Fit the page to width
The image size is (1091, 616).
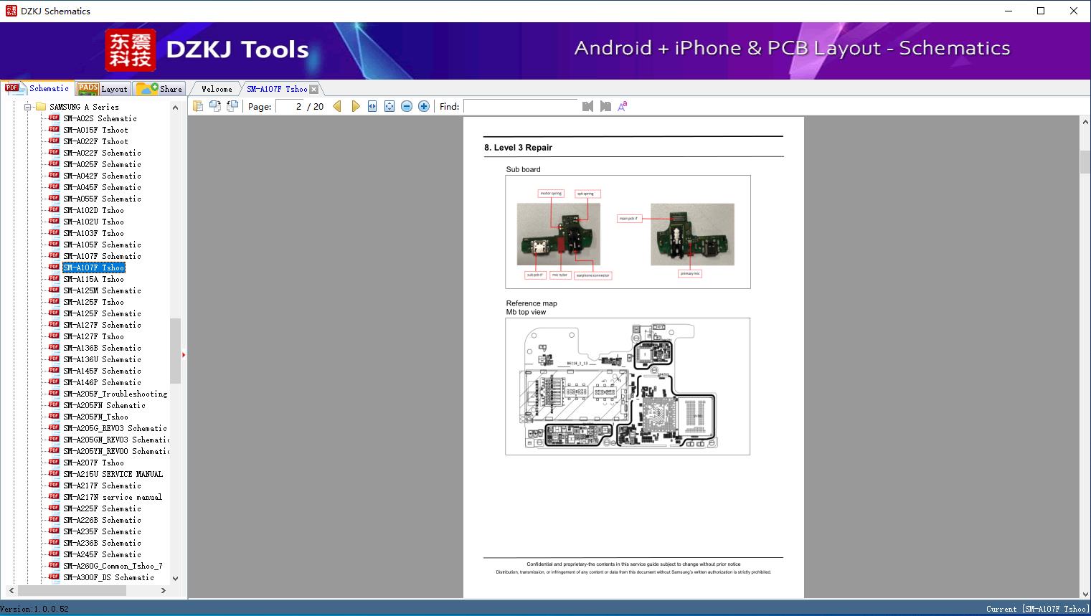click(x=372, y=106)
